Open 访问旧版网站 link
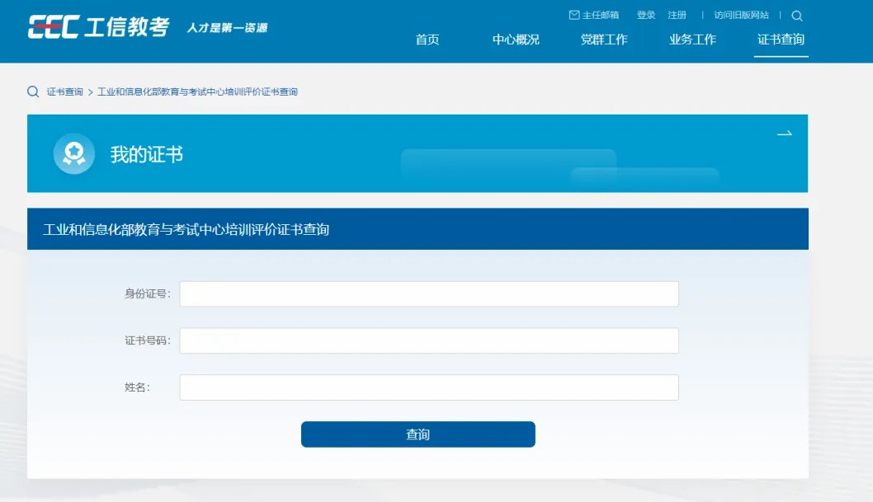Viewport: 873px width, 502px height. click(x=741, y=15)
